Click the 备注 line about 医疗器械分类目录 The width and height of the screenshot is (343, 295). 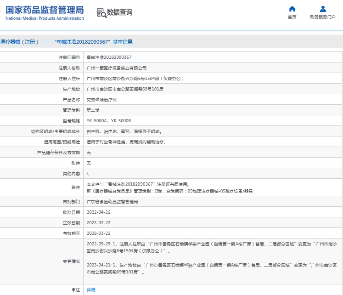[x=169, y=191]
